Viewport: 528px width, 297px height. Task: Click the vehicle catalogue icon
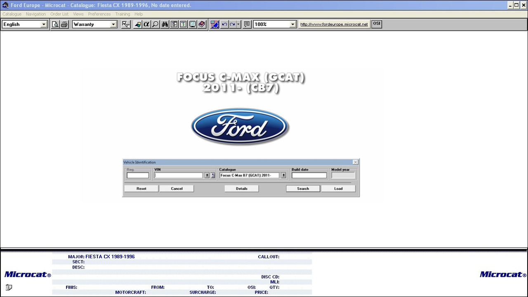click(x=137, y=24)
